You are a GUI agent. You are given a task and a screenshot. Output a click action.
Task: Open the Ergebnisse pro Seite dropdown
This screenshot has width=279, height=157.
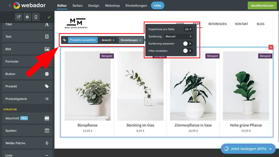point(188,29)
